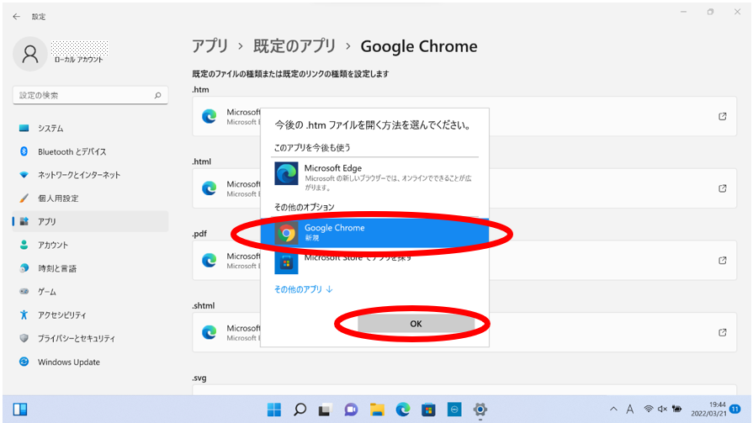Open the notification badge showing 11

pos(734,409)
